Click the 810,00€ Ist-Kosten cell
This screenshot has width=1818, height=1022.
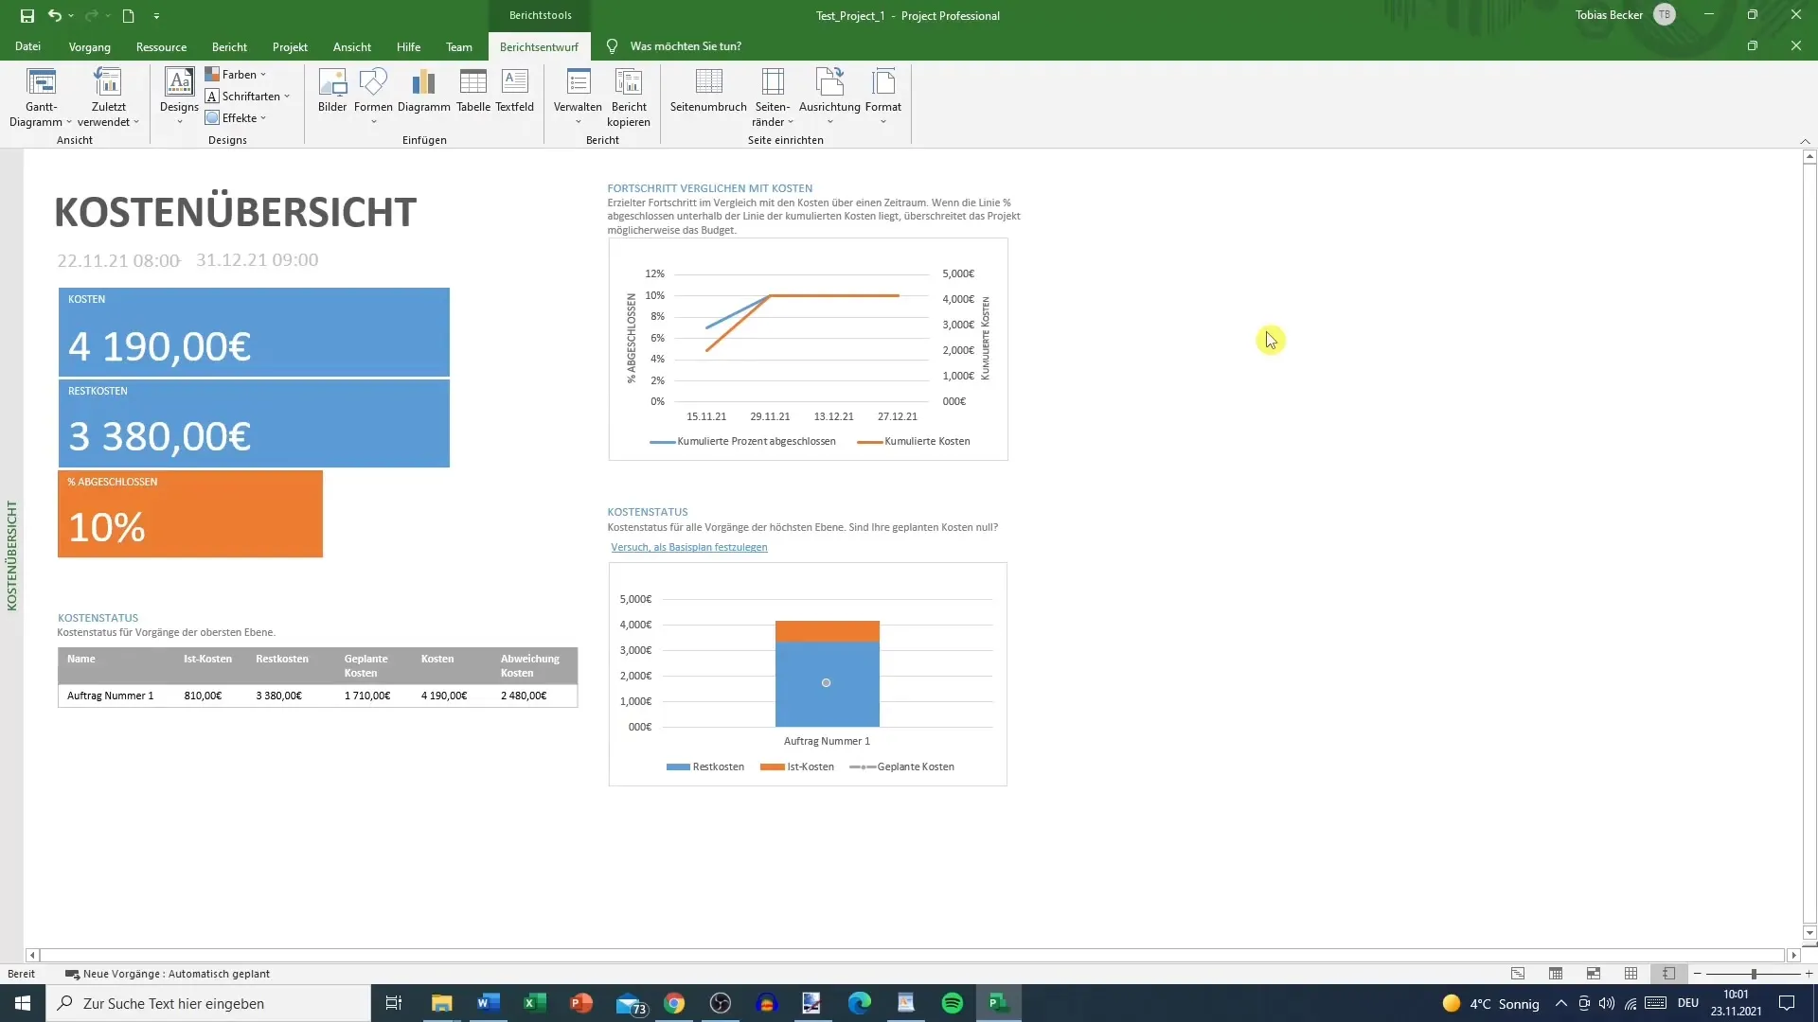pos(203,696)
